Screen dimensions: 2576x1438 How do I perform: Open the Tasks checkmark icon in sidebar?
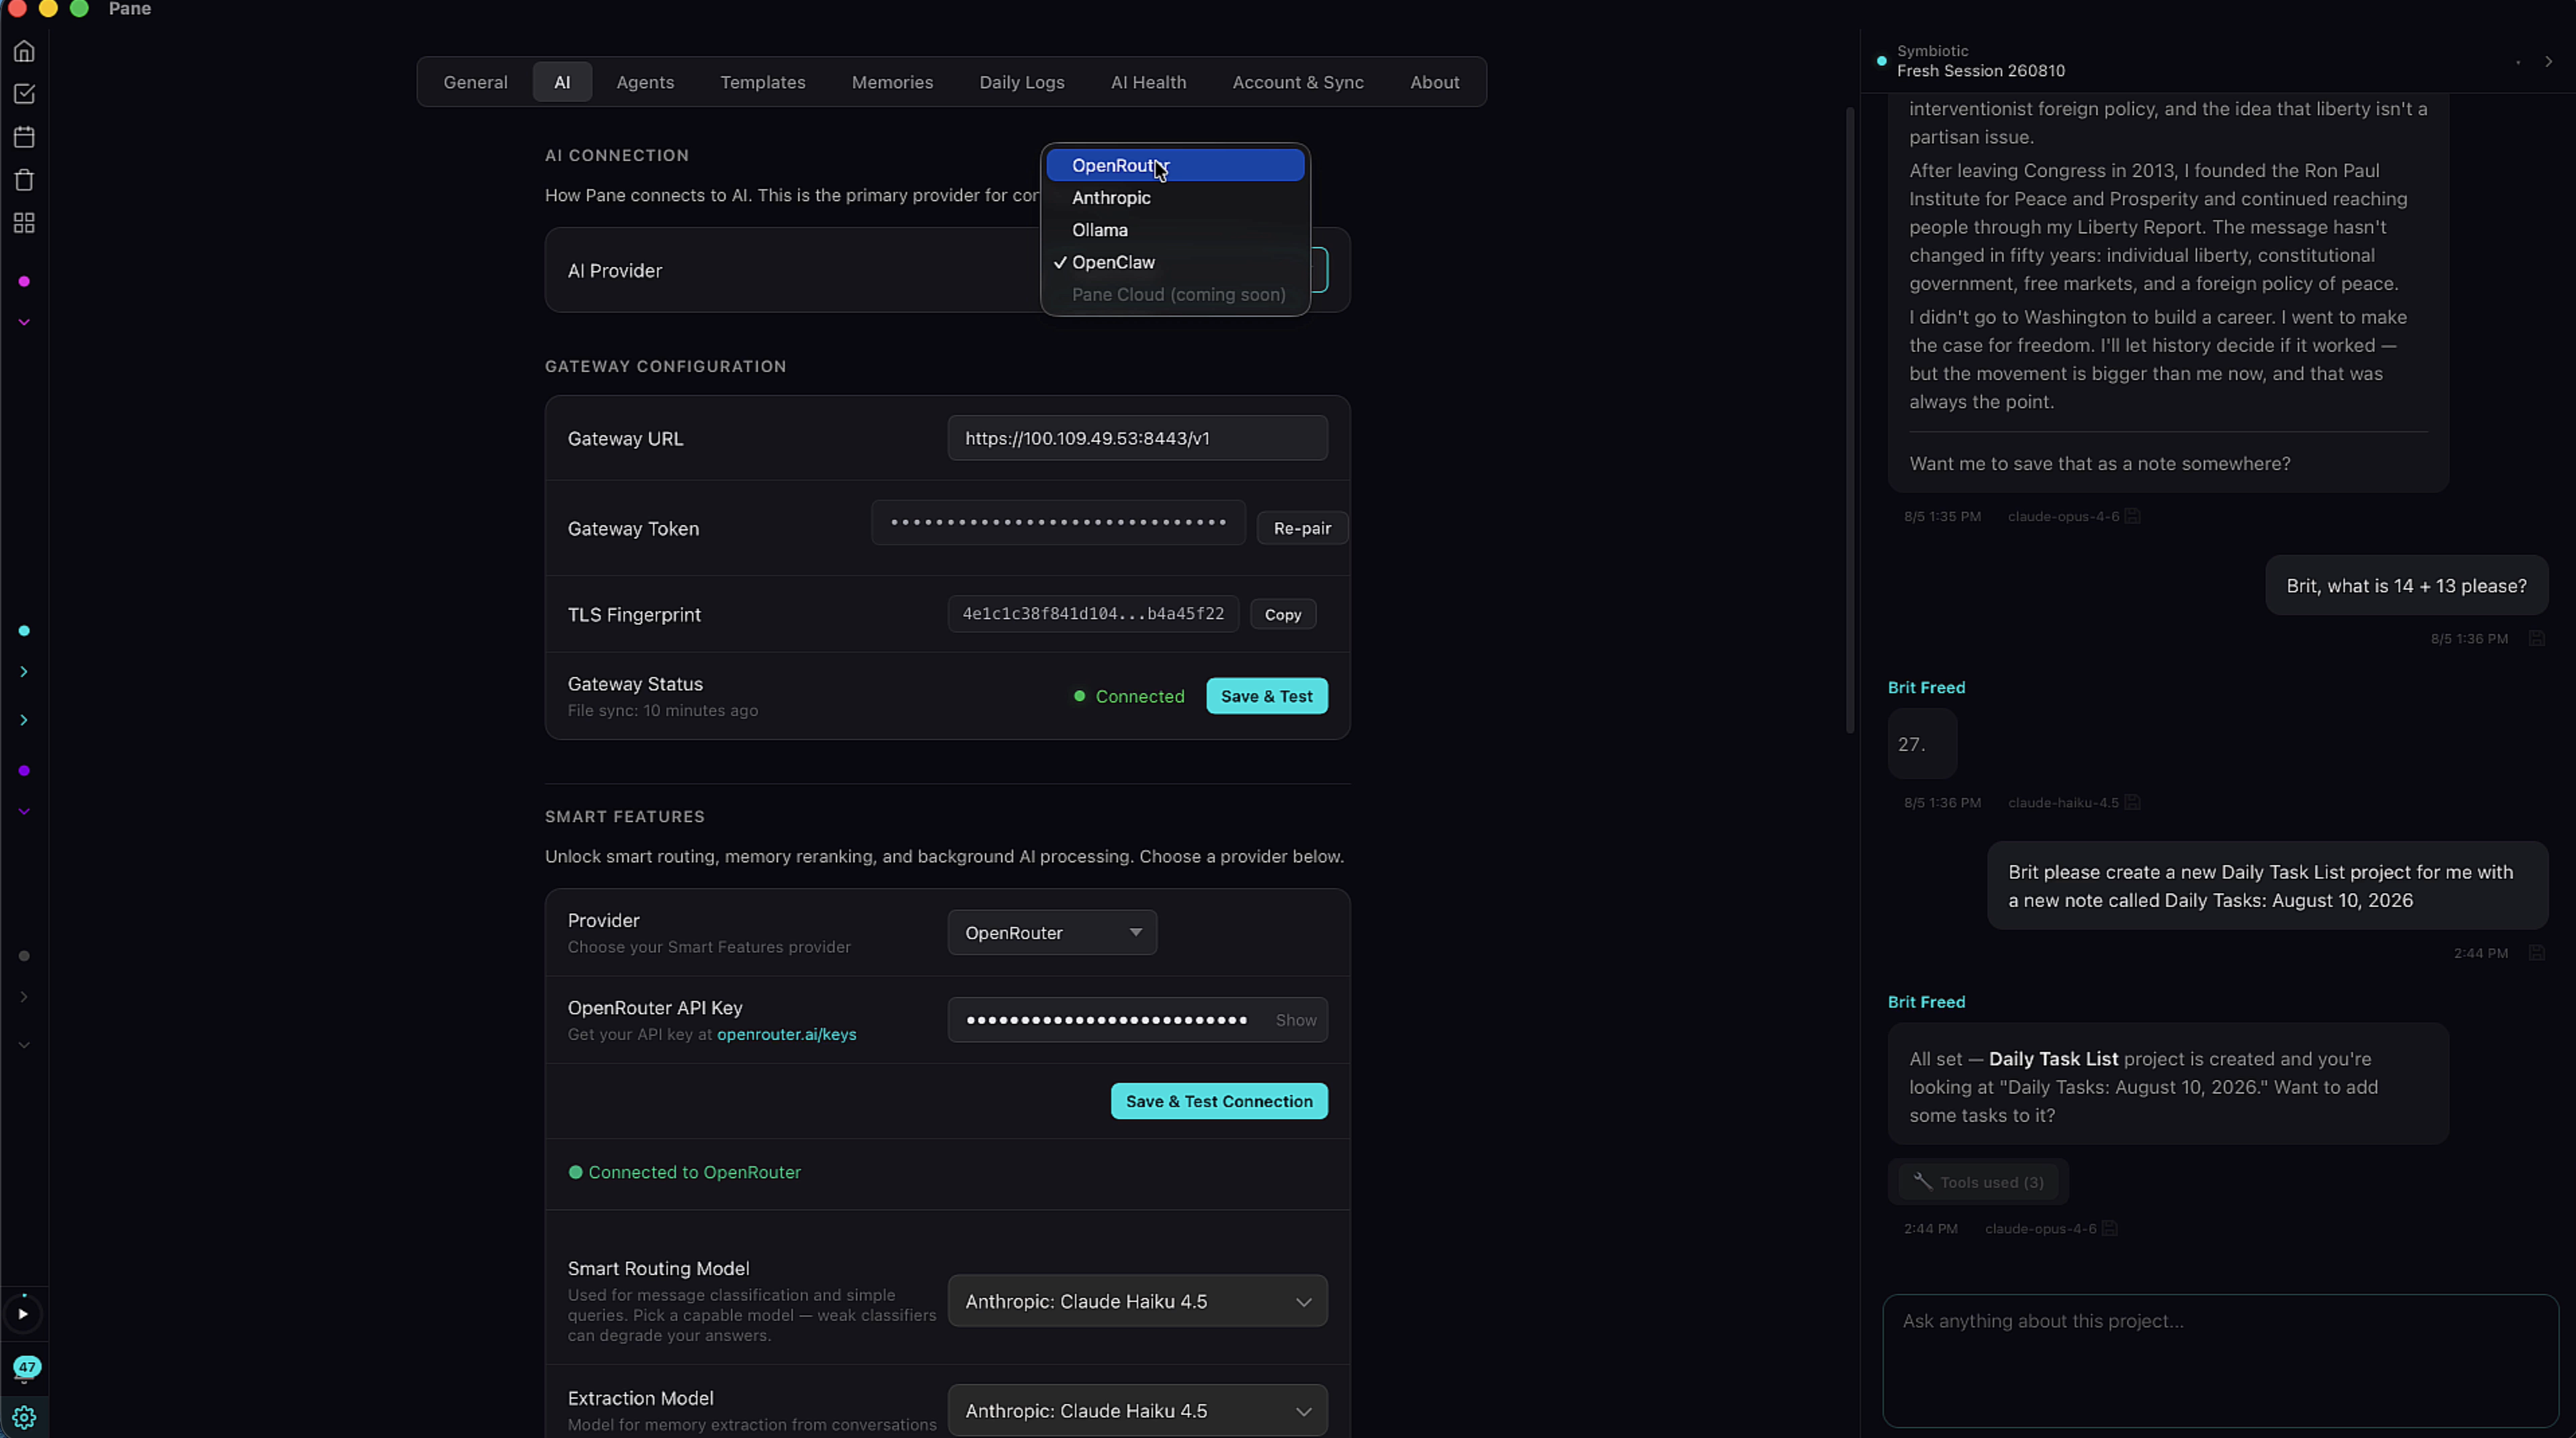click(24, 94)
